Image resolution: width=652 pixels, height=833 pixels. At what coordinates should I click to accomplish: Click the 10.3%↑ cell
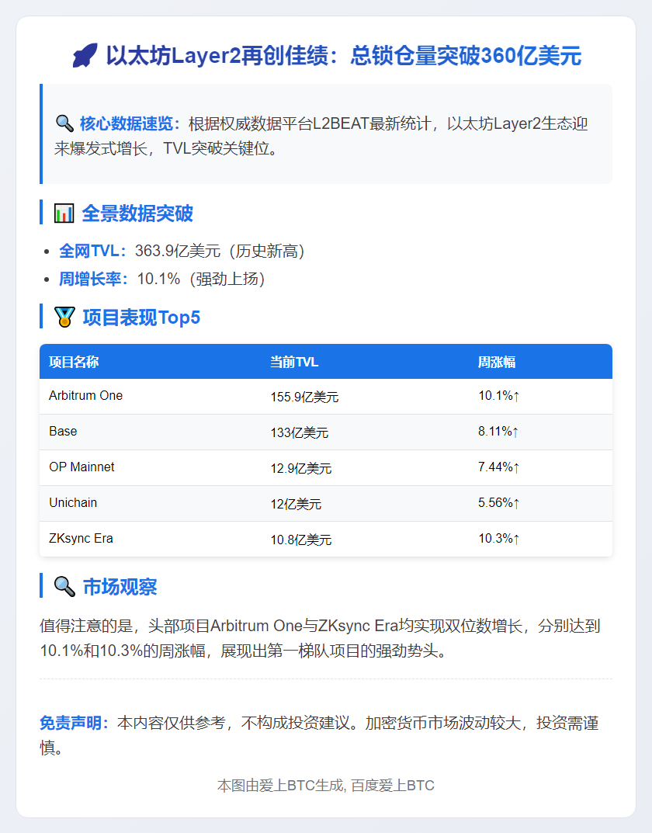click(498, 538)
